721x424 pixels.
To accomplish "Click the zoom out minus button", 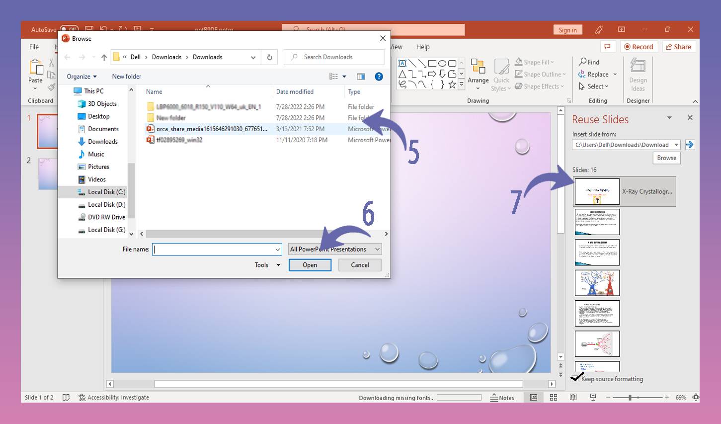I will point(608,398).
